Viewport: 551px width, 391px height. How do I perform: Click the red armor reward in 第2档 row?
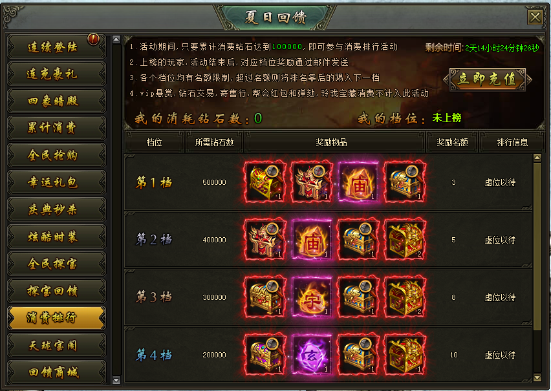click(265, 240)
